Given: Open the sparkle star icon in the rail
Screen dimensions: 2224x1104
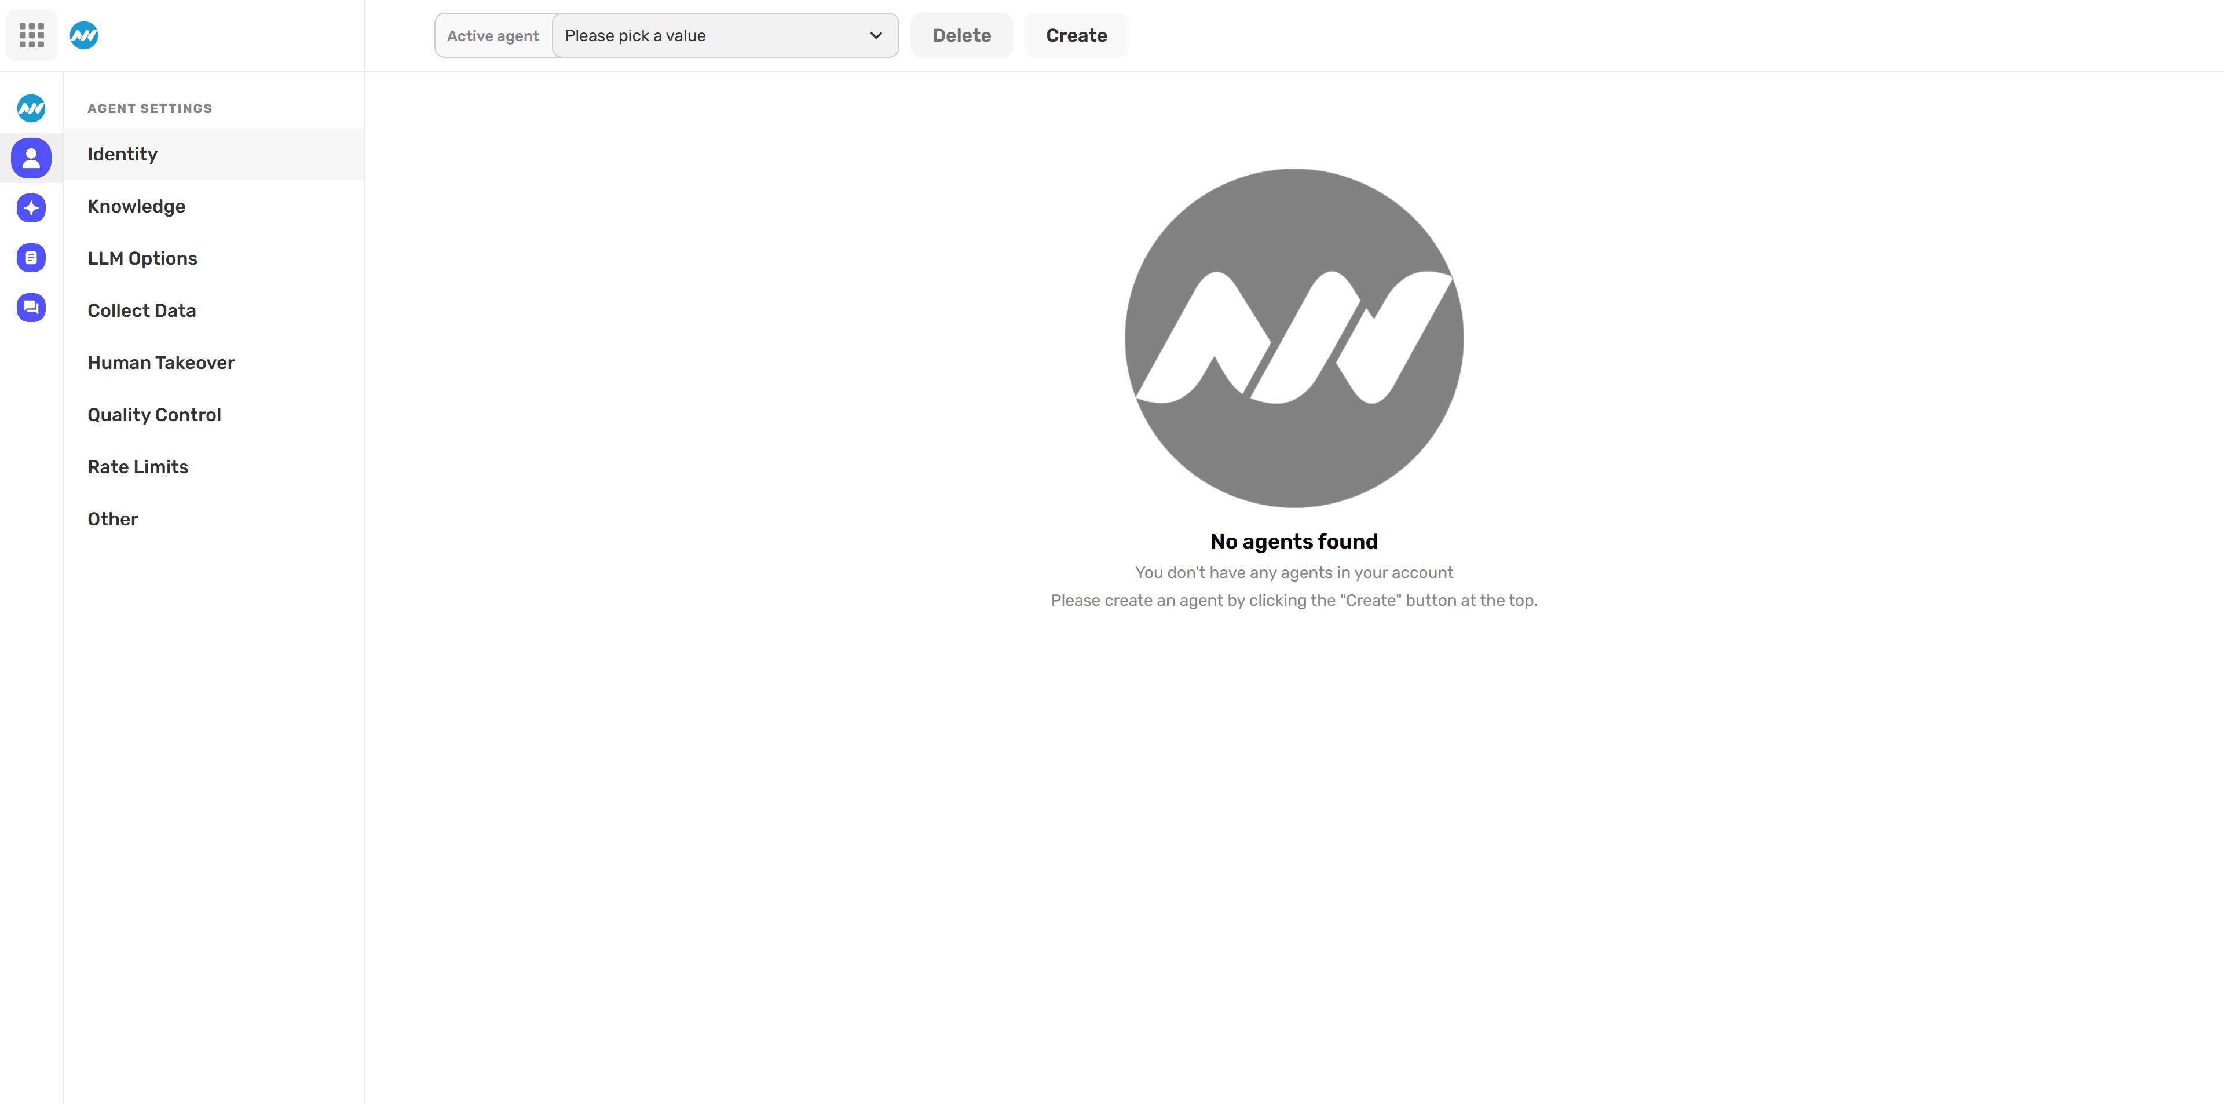Looking at the screenshot, I should pos(31,208).
